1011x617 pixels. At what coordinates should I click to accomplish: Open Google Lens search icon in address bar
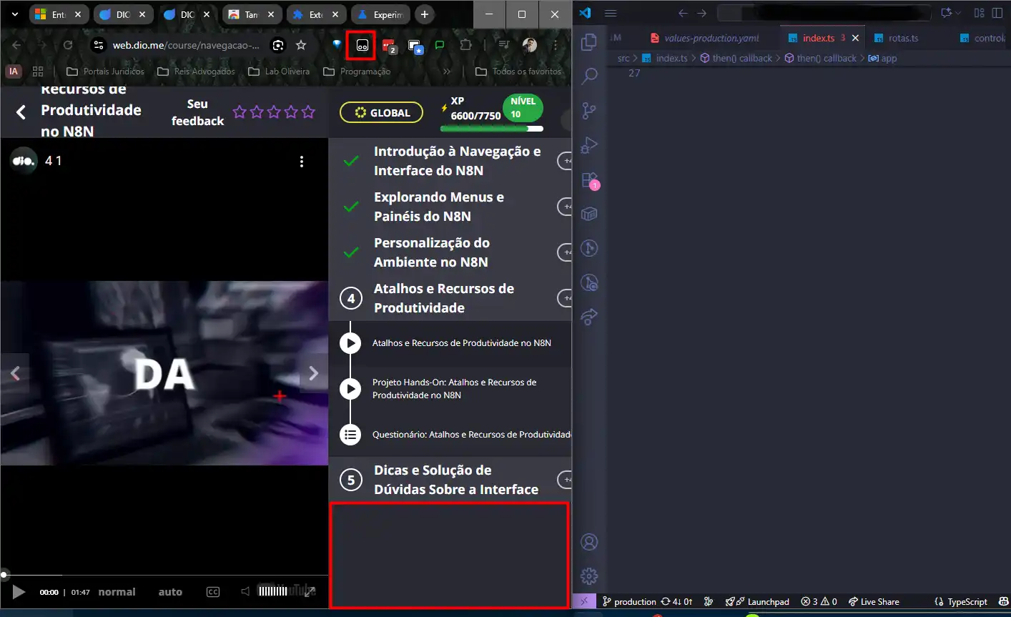click(x=278, y=45)
